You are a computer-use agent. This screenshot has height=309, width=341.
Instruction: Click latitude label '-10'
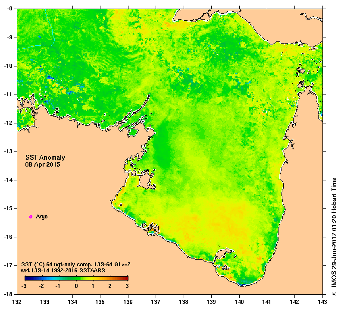9,66
